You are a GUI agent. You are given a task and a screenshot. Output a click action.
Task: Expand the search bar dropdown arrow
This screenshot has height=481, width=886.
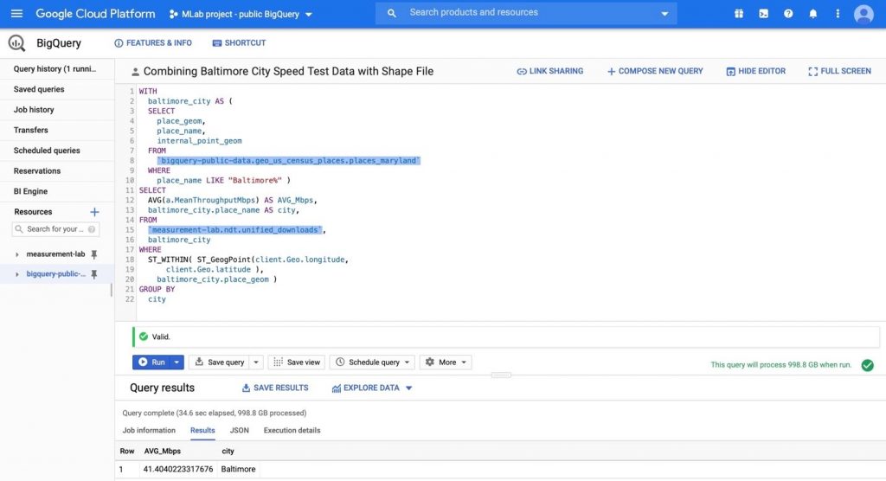coord(664,14)
